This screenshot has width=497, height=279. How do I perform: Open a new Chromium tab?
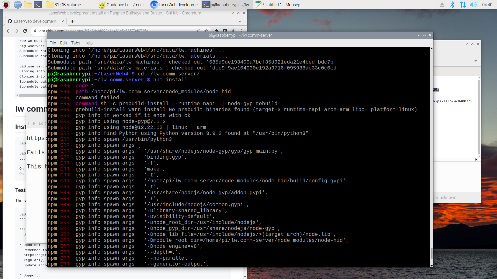point(72,21)
